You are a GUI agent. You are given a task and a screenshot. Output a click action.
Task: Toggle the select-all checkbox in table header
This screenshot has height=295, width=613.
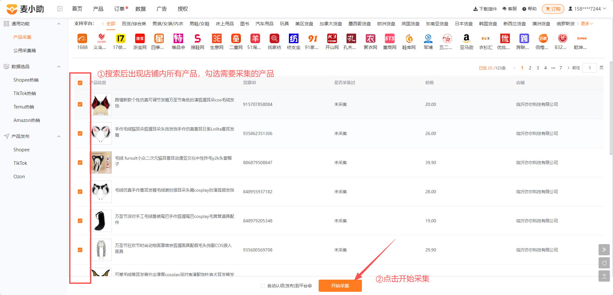tap(80, 83)
